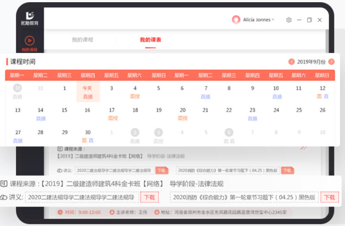The image size is (345, 226).
Task: Click the sidebar 我的课程 play icon
Action: pyautogui.click(x=30, y=41)
